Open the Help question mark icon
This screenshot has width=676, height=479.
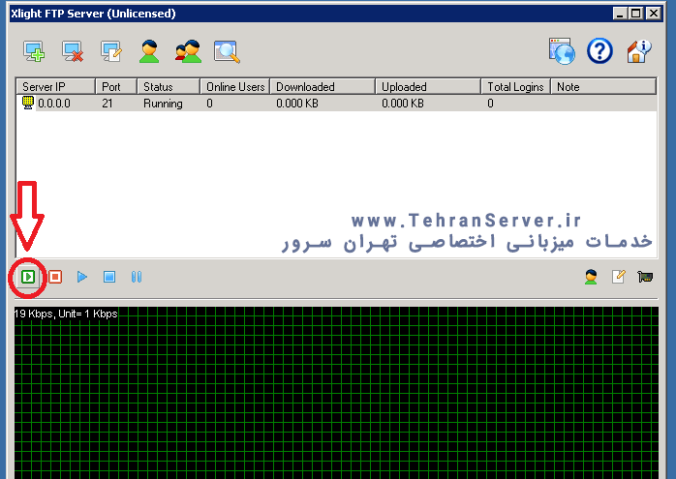coord(599,50)
